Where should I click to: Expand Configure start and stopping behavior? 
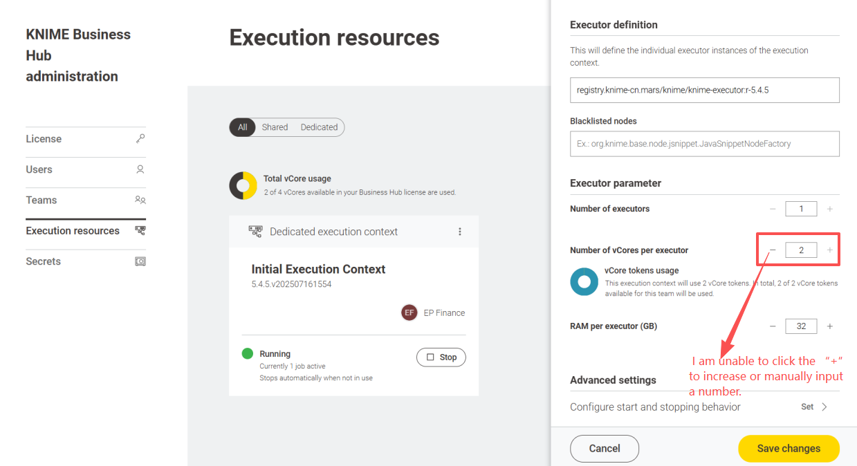pyautogui.click(x=813, y=407)
